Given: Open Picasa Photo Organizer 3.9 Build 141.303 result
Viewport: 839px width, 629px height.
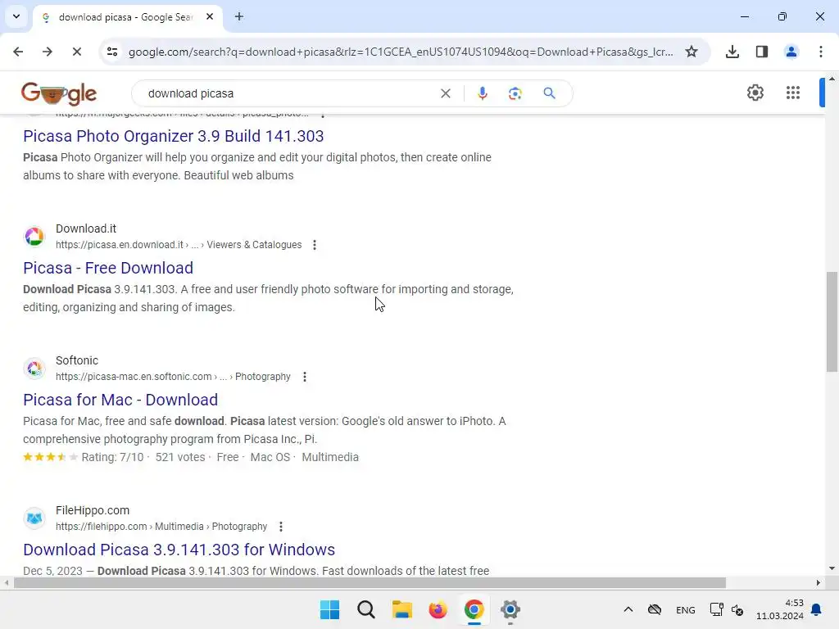Looking at the screenshot, I should coord(174,136).
